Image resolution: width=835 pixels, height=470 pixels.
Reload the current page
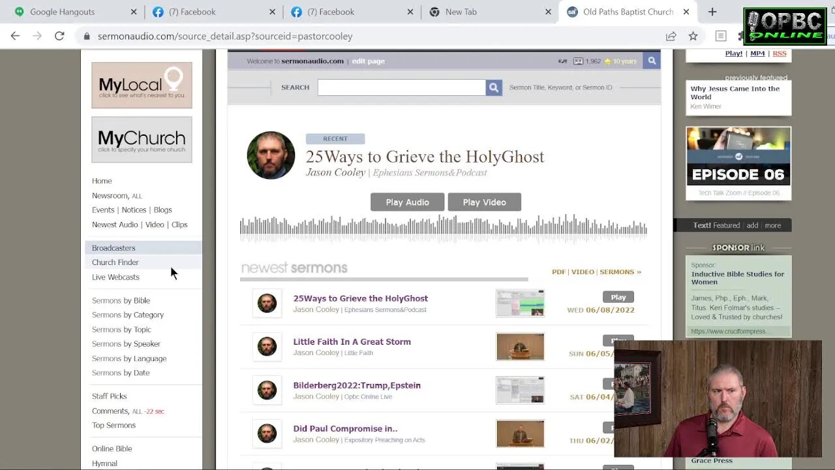coord(59,36)
